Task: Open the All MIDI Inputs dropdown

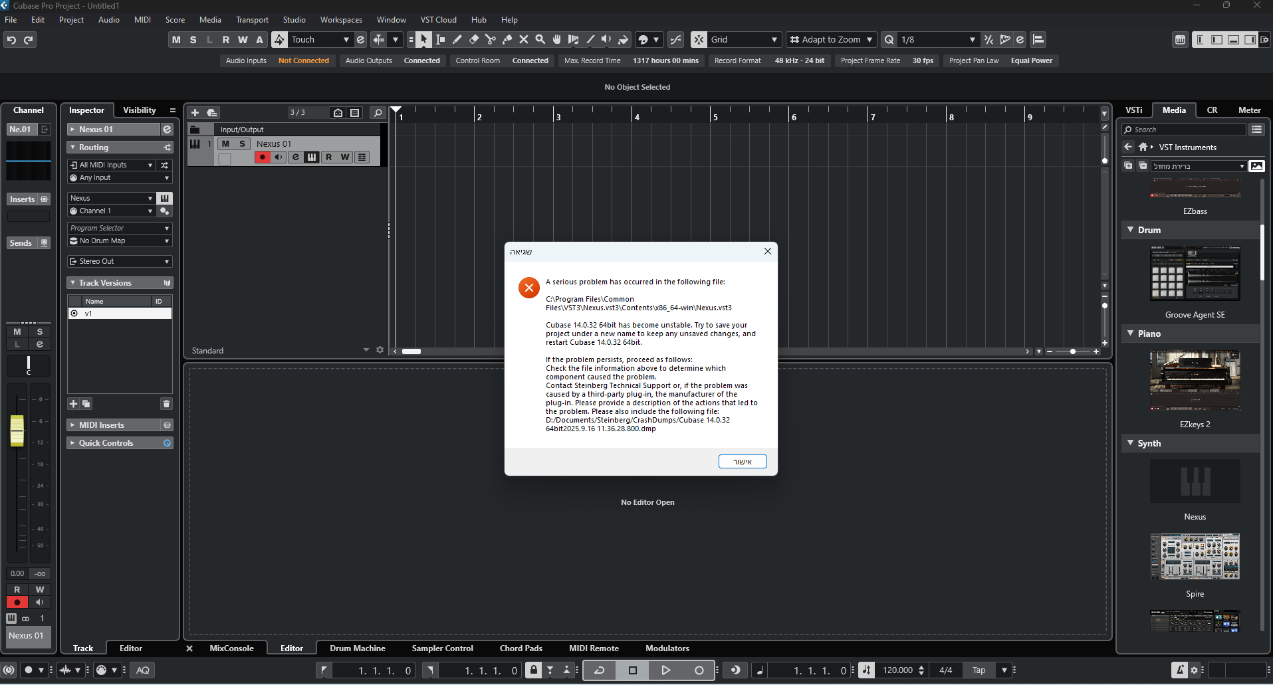Action: pyautogui.click(x=111, y=165)
